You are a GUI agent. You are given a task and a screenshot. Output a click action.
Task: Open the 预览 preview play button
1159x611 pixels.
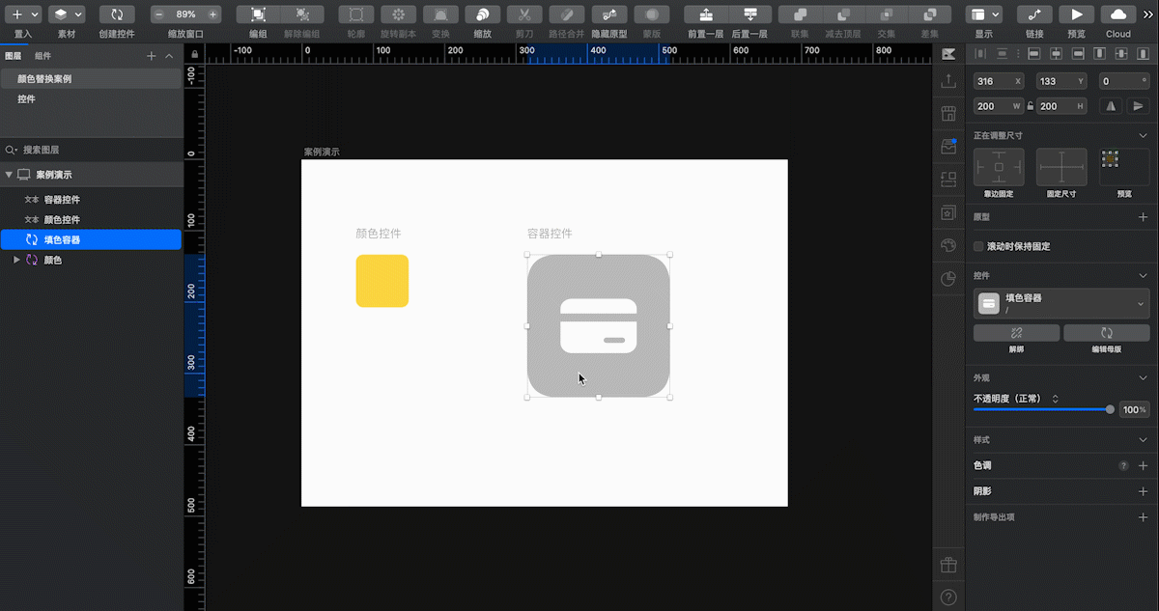[1076, 14]
